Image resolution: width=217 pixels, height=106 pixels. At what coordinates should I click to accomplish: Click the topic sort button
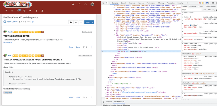point(81,22)
